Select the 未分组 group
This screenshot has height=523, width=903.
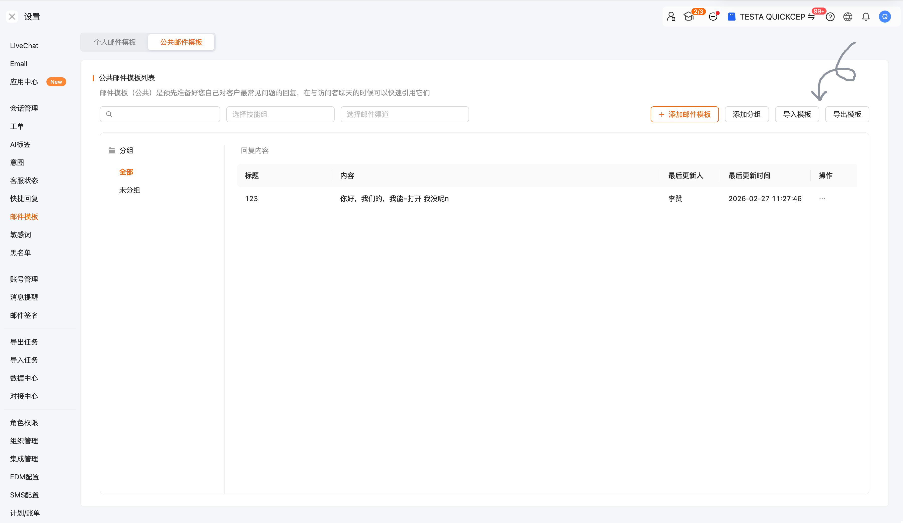point(129,190)
